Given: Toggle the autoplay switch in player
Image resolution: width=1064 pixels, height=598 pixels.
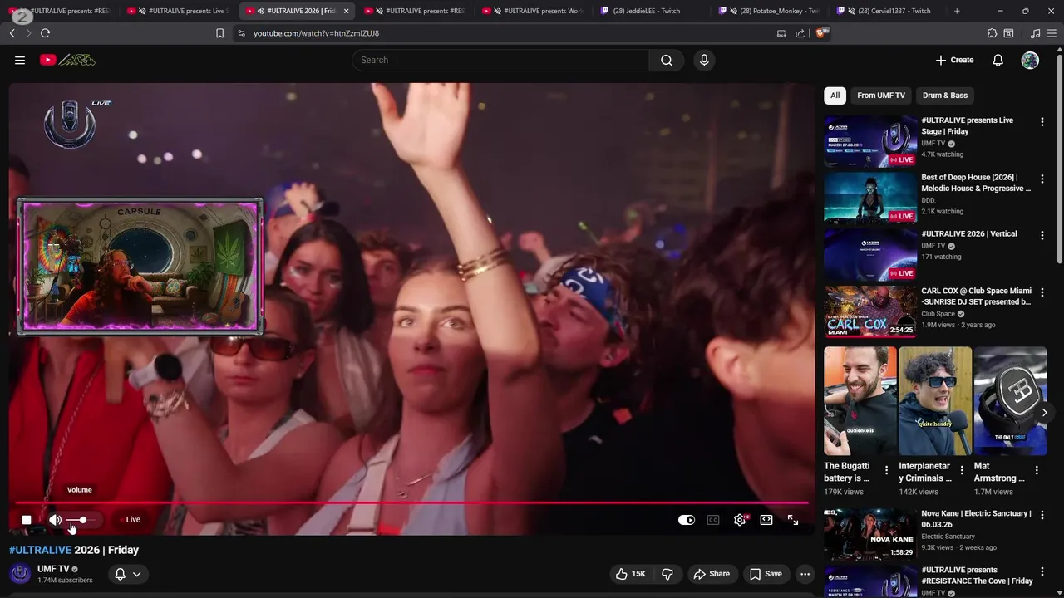Looking at the screenshot, I should (687, 520).
